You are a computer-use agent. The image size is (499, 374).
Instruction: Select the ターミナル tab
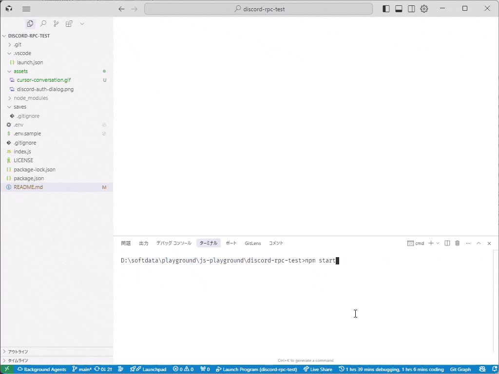coord(209,243)
